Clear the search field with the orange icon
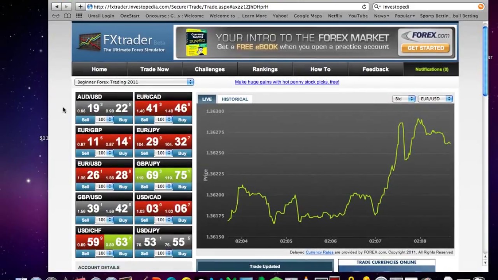The width and height of the screenshot is (498, 280). pos(481,7)
